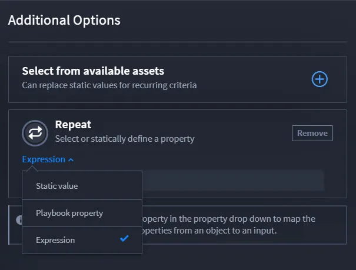Click the 'properties from an object' info line
The height and width of the screenshot is (270, 356).
(x=209, y=231)
